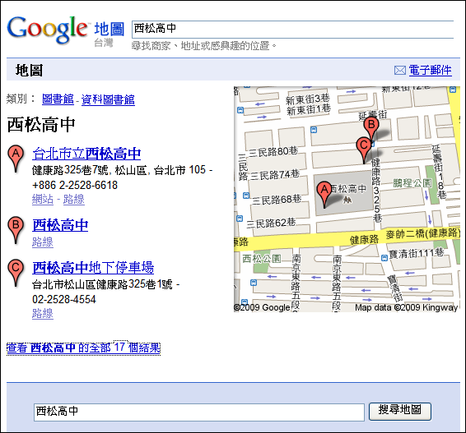View all 17 results for 西松高中
The image size is (466, 433).
(x=83, y=348)
